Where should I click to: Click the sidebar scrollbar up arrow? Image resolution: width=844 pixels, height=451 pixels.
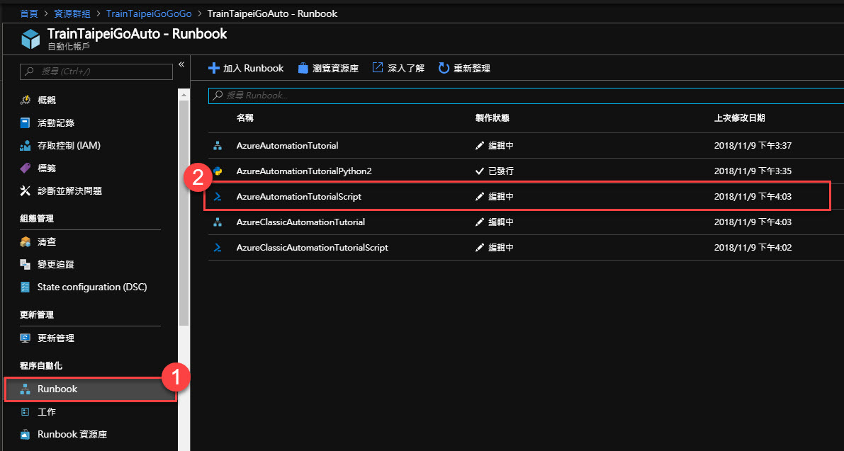(184, 95)
